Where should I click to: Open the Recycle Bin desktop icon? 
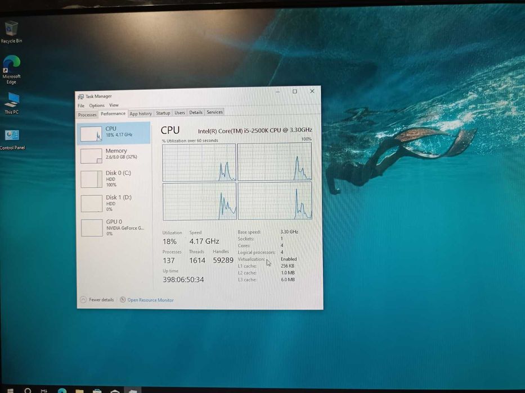point(11,32)
